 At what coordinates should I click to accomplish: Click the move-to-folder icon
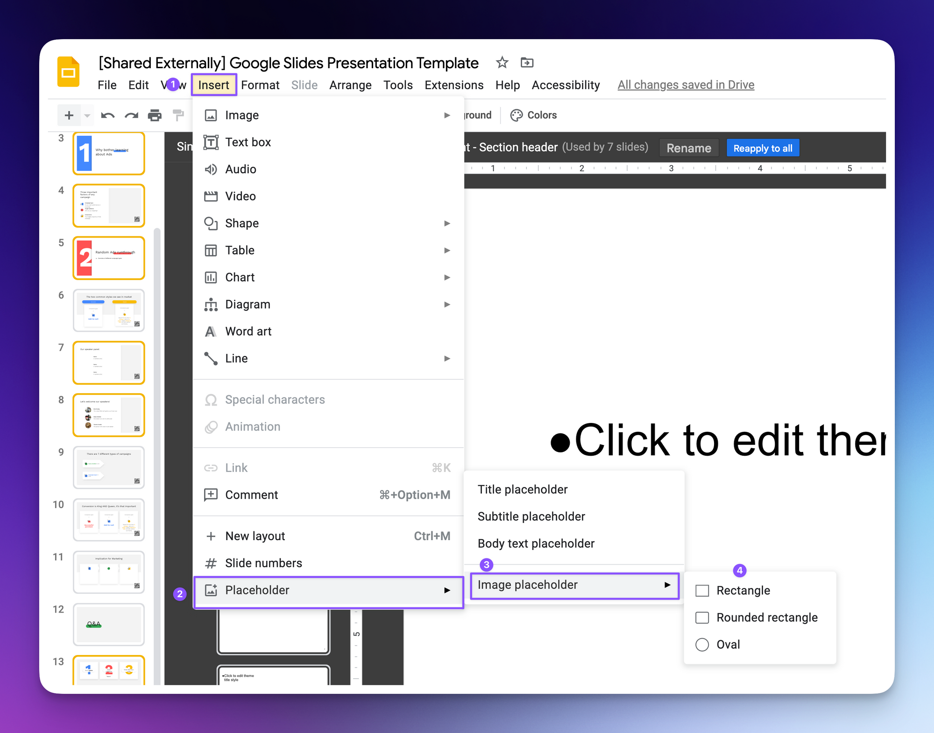(527, 62)
